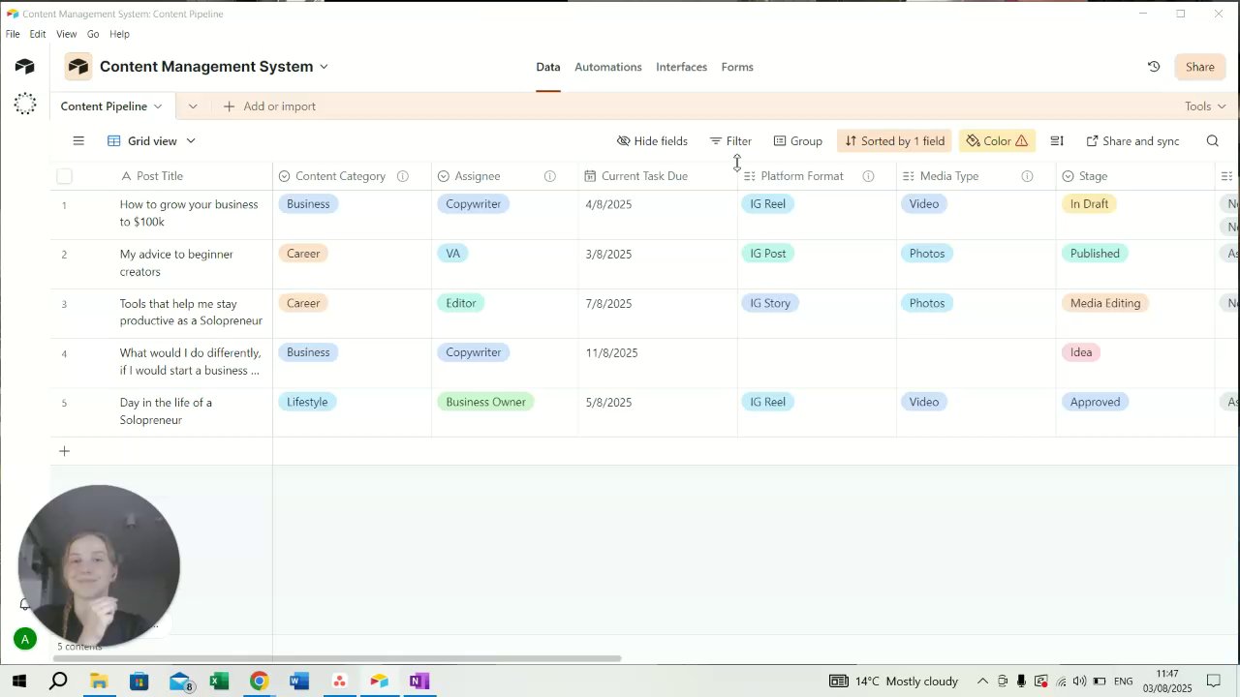Open the Help menu
This screenshot has width=1240, height=697.
[119, 34]
